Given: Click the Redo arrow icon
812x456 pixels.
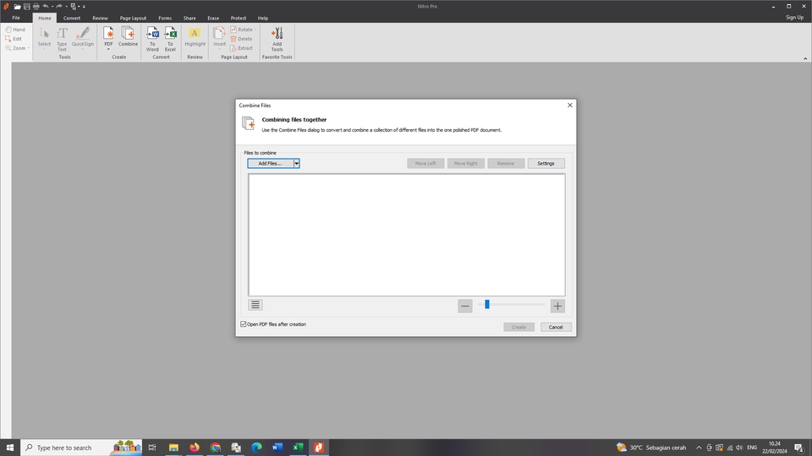Looking at the screenshot, I should point(59,6).
